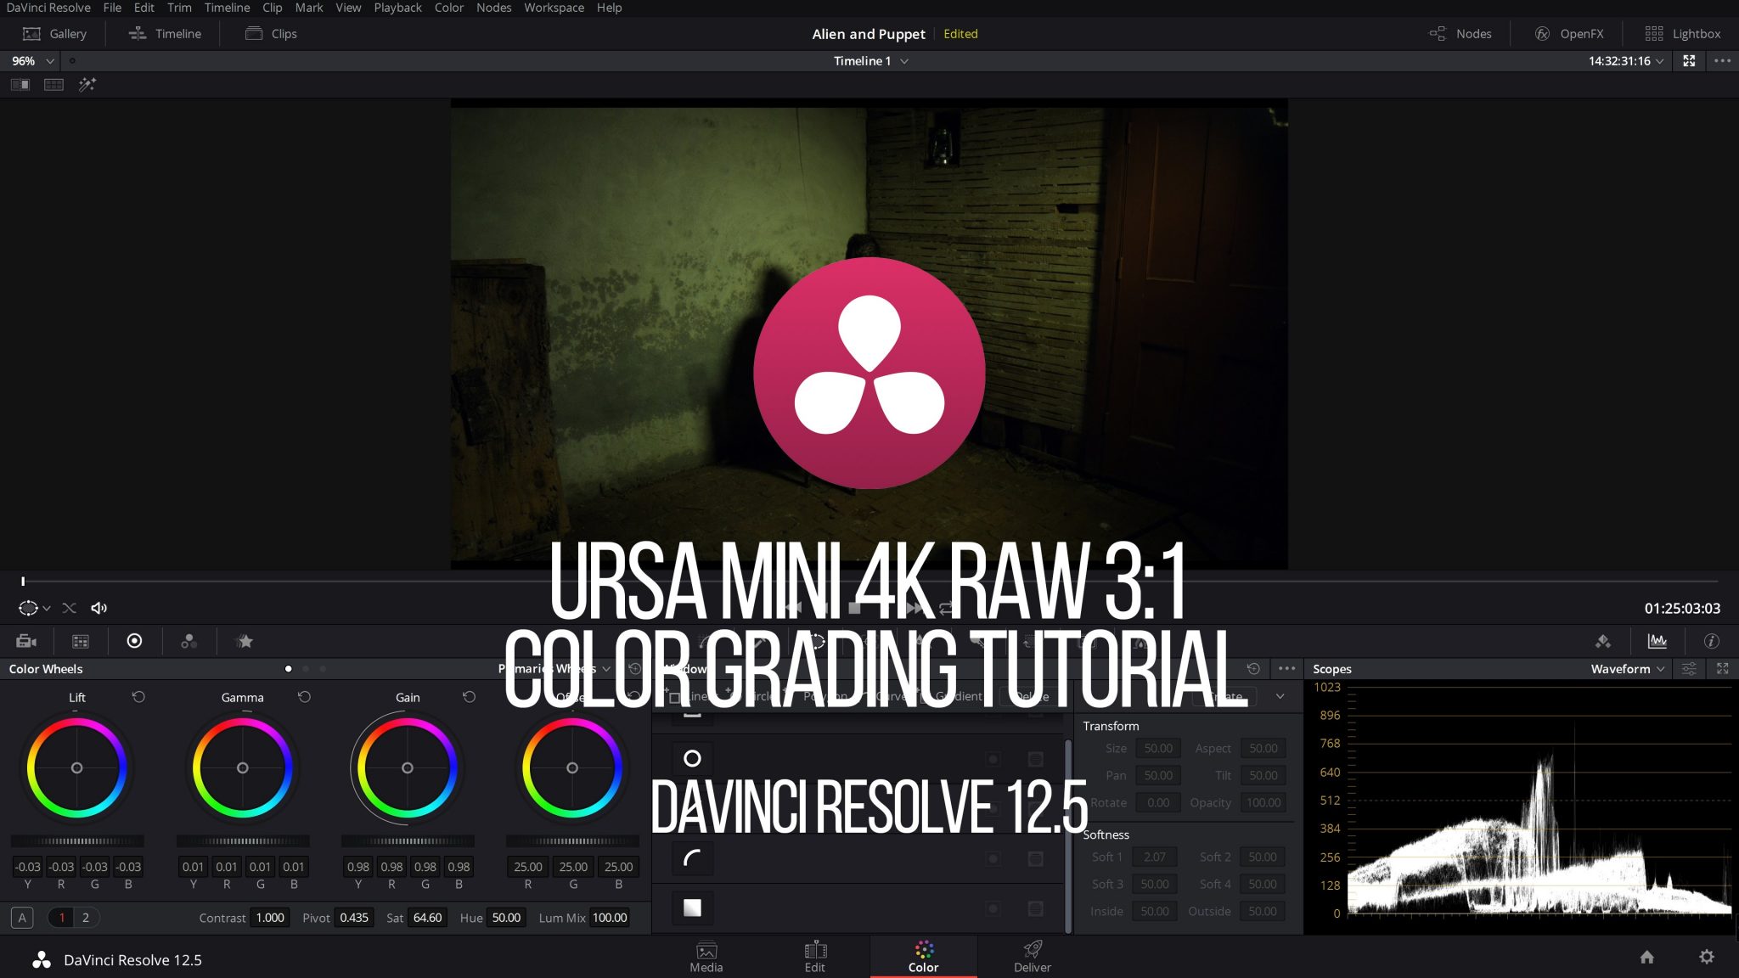Toggle the Nodes panel
1739x978 pixels.
click(x=1460, y=34)
